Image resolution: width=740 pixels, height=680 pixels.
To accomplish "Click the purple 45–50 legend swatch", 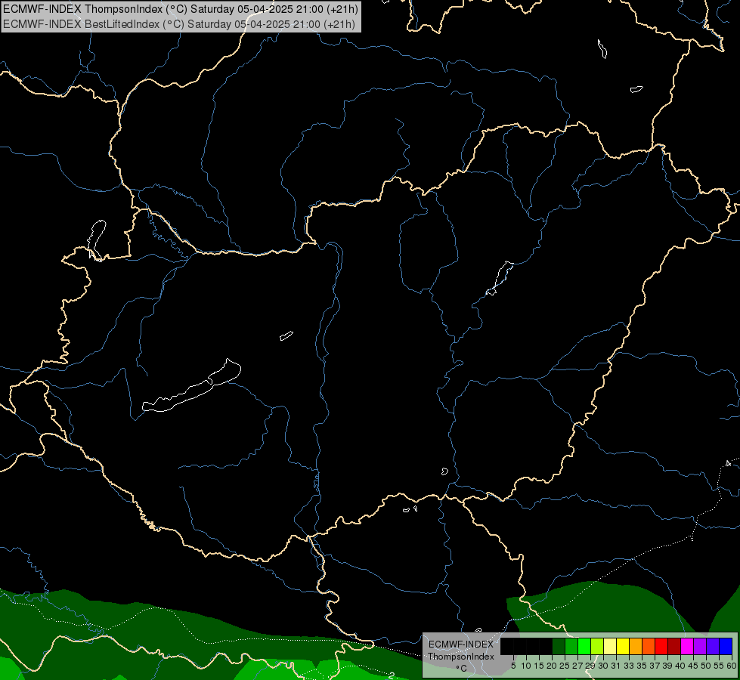I will click(x=700, y=646).
